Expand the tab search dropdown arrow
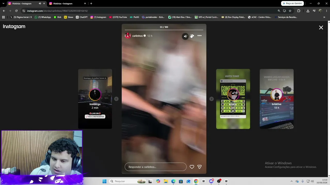Screen dimensions: 330x185 (3, 4)
